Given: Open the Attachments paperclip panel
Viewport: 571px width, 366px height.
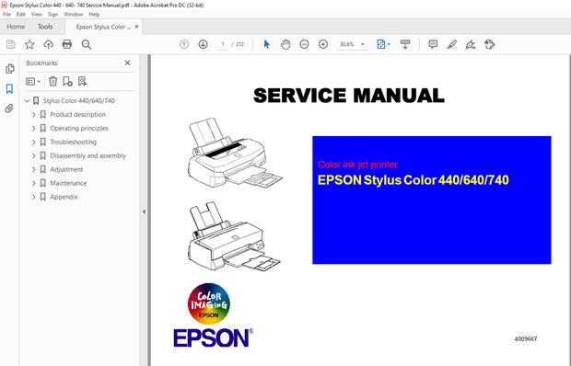Looking at the screenshot, I should click(x=9, y=109).
